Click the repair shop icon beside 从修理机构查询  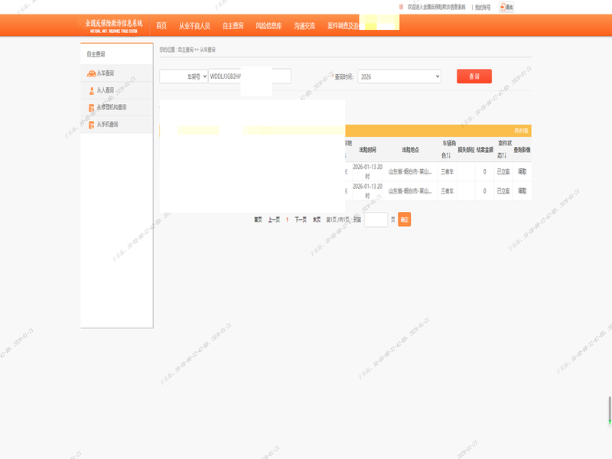(x=91, y=108)
